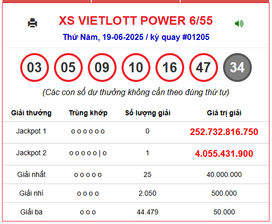Click the green speaker audio icon
272x224 pixels.
coord(239,23)
